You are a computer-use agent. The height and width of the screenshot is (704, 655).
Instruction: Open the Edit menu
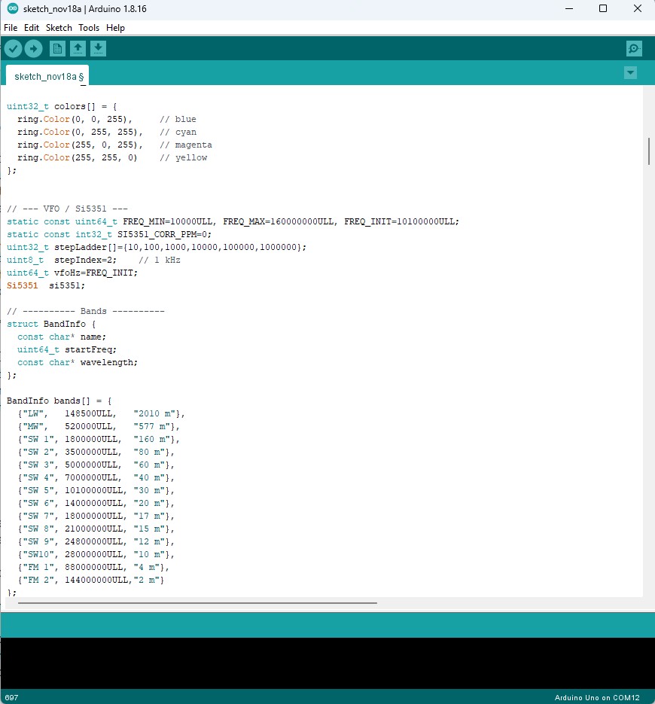(x=32, y=28)
